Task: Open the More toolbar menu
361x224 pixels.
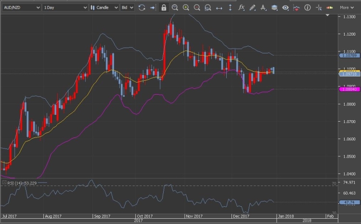Action: point(347,8)
